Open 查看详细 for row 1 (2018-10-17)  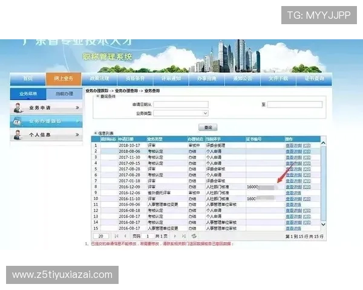pyautogui.click(x=294, y=146)
